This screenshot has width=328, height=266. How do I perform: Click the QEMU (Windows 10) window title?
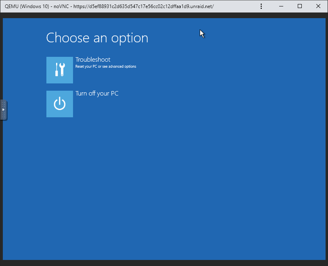109,6
